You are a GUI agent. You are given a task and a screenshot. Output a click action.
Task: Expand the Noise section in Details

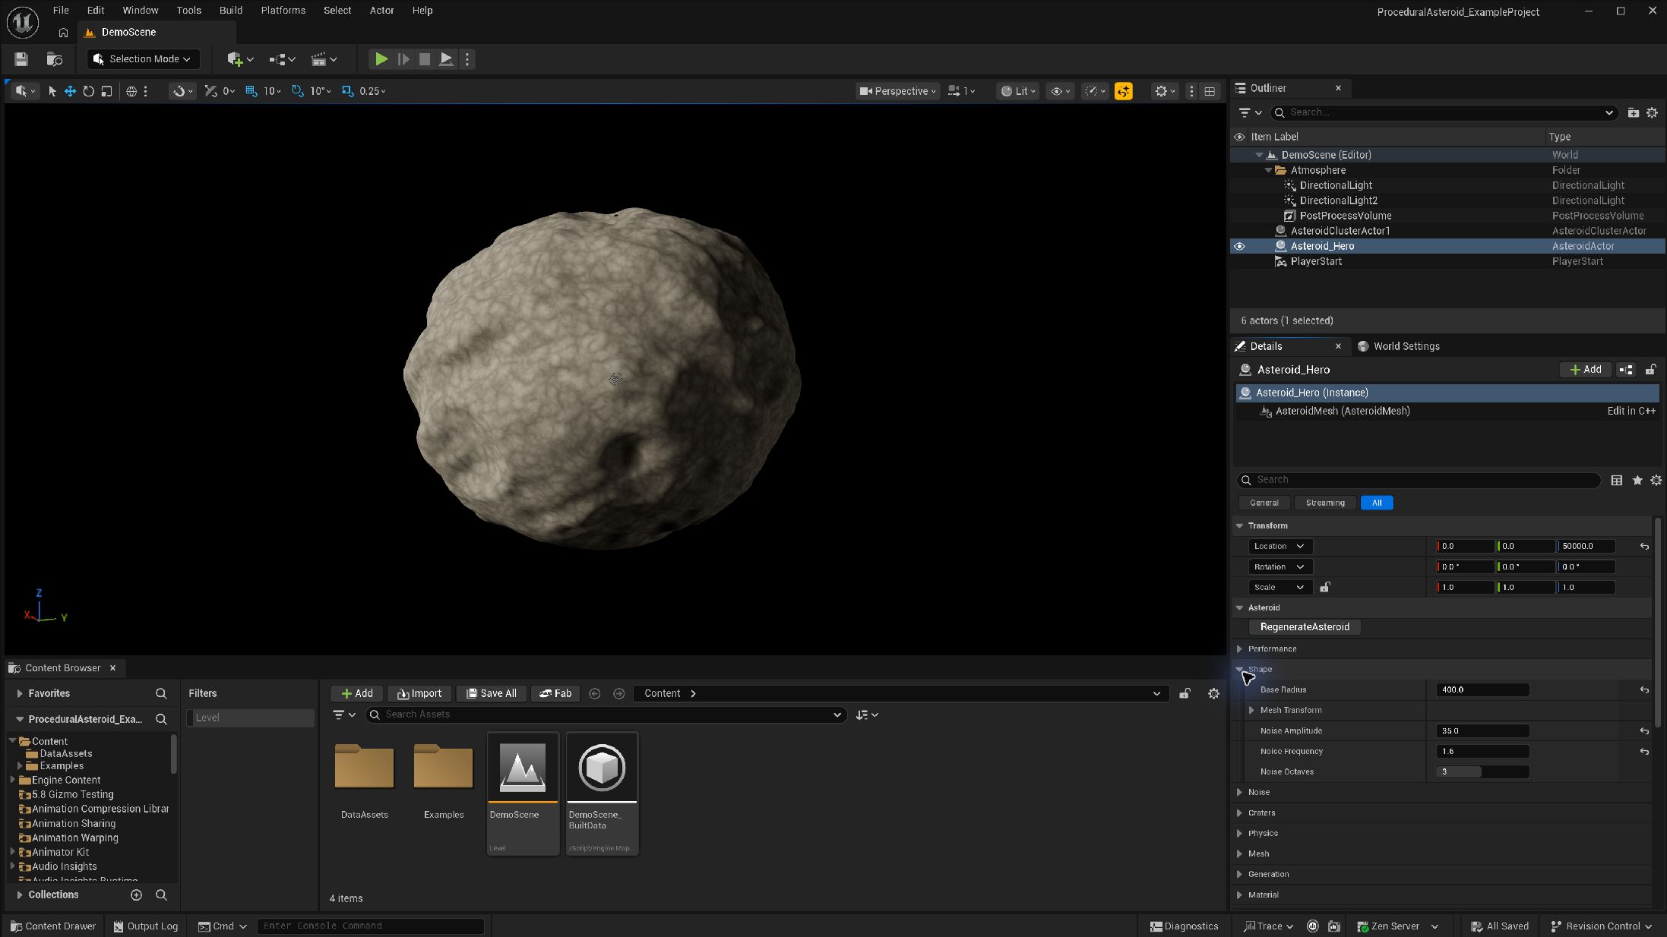(x=1240, y=792)
